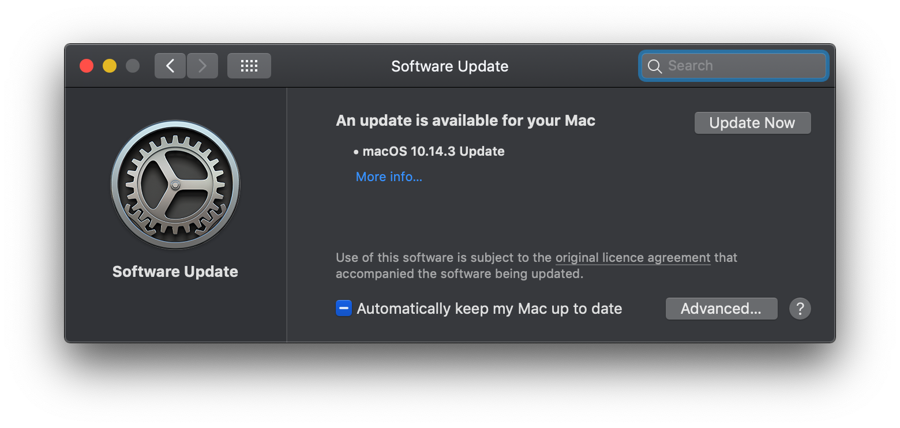Open help with the question mark button

(800, 309)
